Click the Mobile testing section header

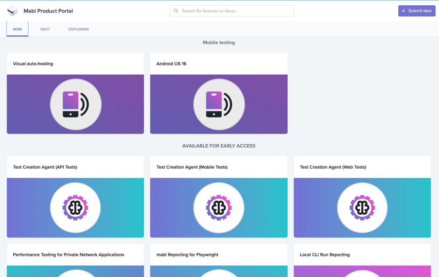tap(219, 43)
